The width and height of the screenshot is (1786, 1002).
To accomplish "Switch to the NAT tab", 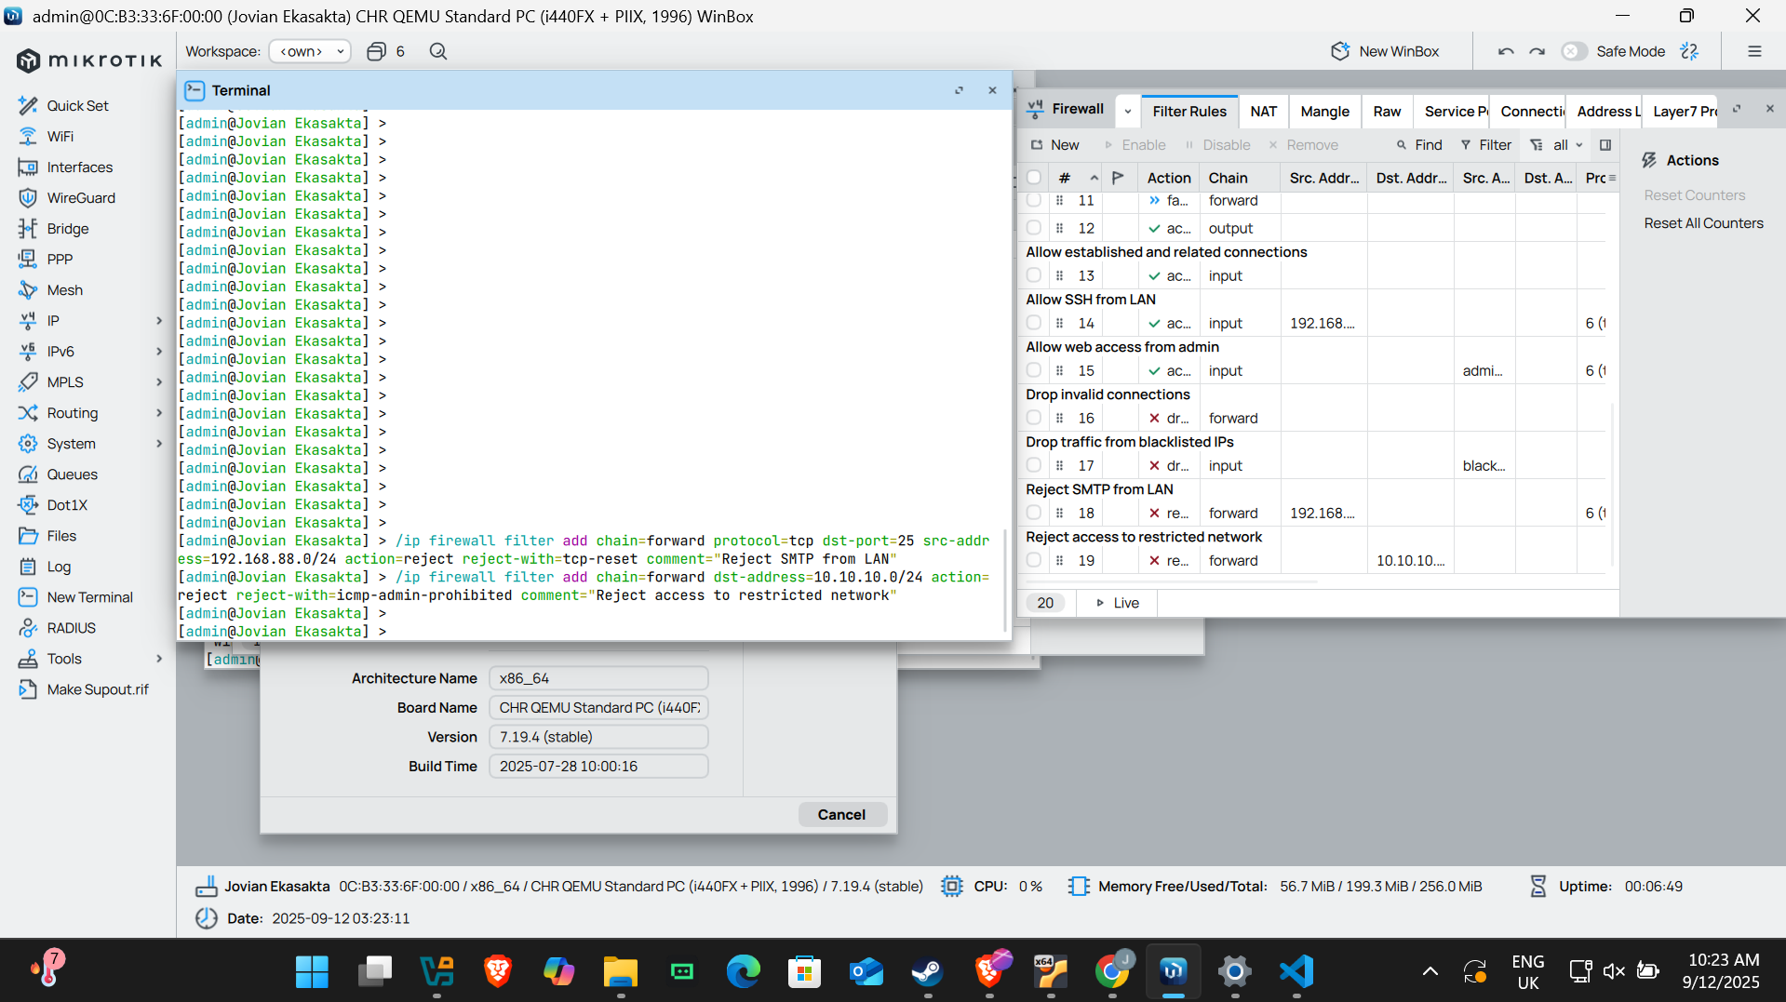I will coord(1263,111).
